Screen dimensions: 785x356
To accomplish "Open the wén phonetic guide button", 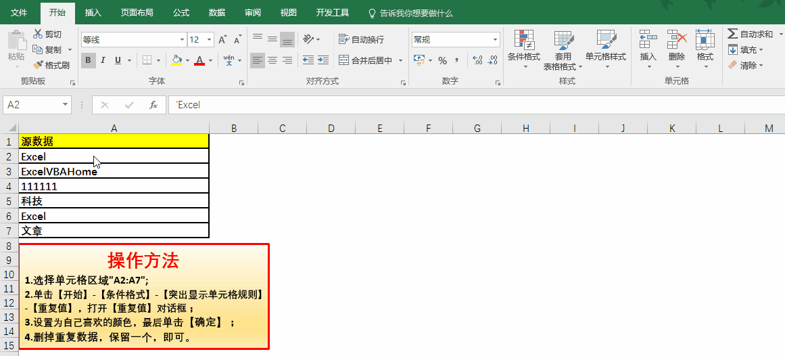I will click(x=229, y=60).
